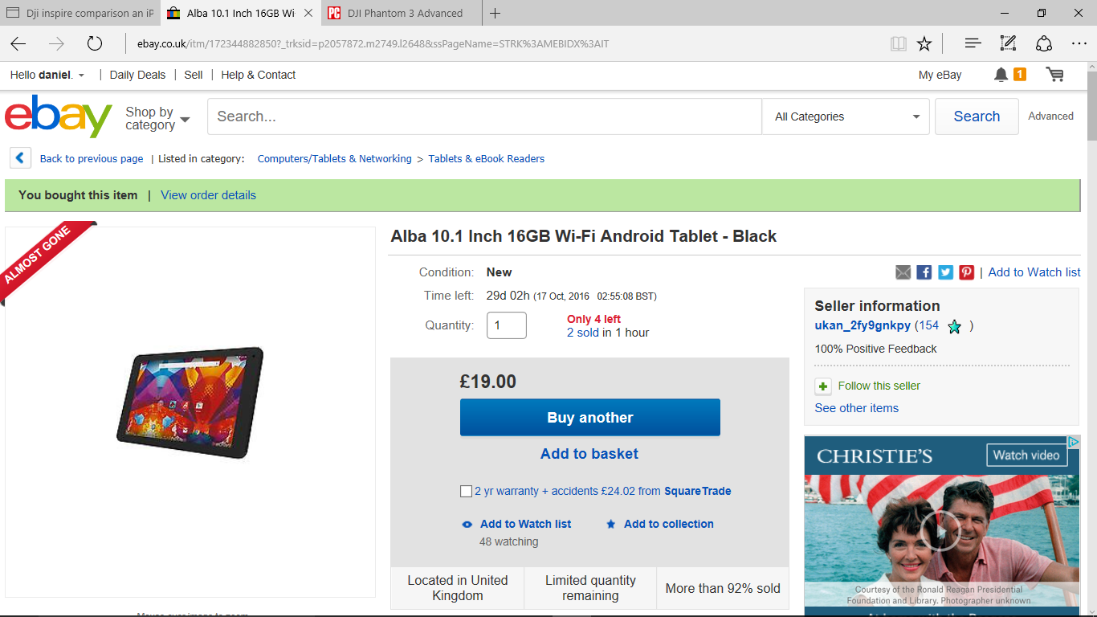This screenshot has width=1097, height=617.
Task: Go back using browser back arrow
Action: (18, 43)
